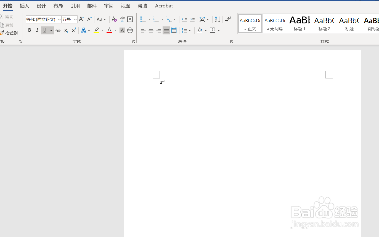Open the 视图 (View) tab
Screen dimensions: 379x237
coord(126,6)
